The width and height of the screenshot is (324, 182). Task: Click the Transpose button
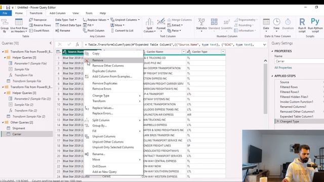pos(38,20)
